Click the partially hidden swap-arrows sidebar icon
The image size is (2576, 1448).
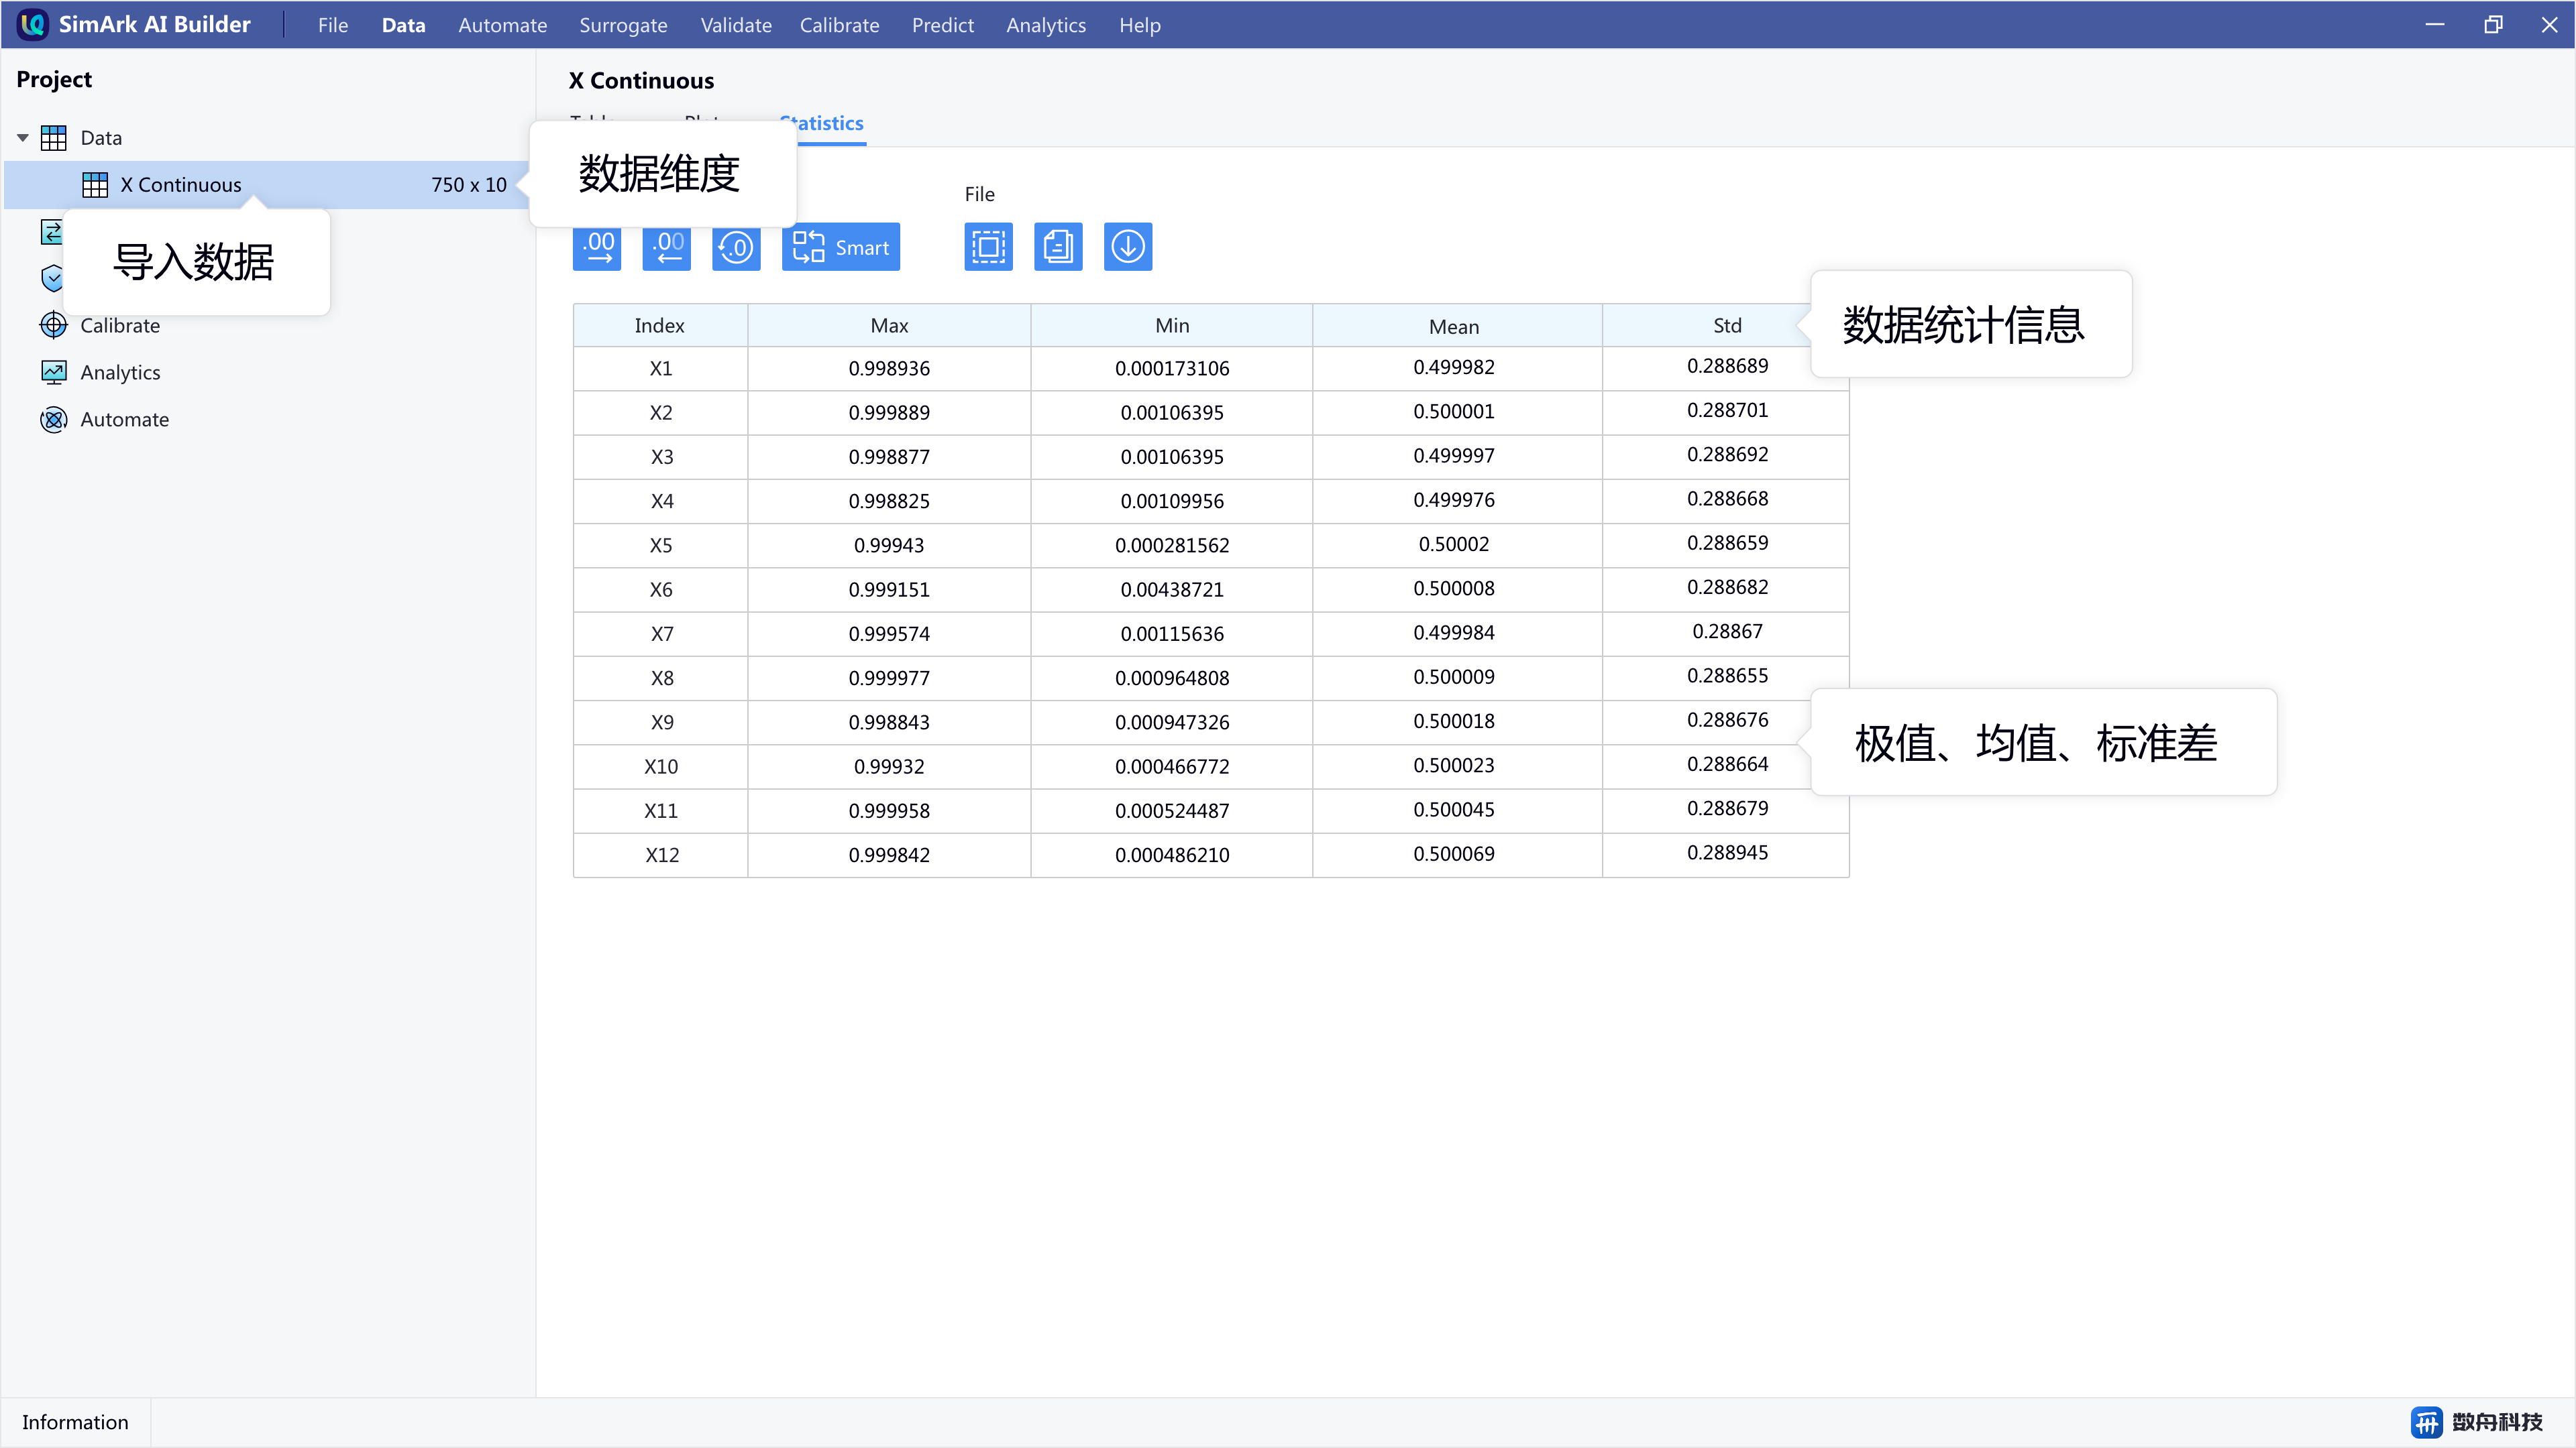pos(51,232)
